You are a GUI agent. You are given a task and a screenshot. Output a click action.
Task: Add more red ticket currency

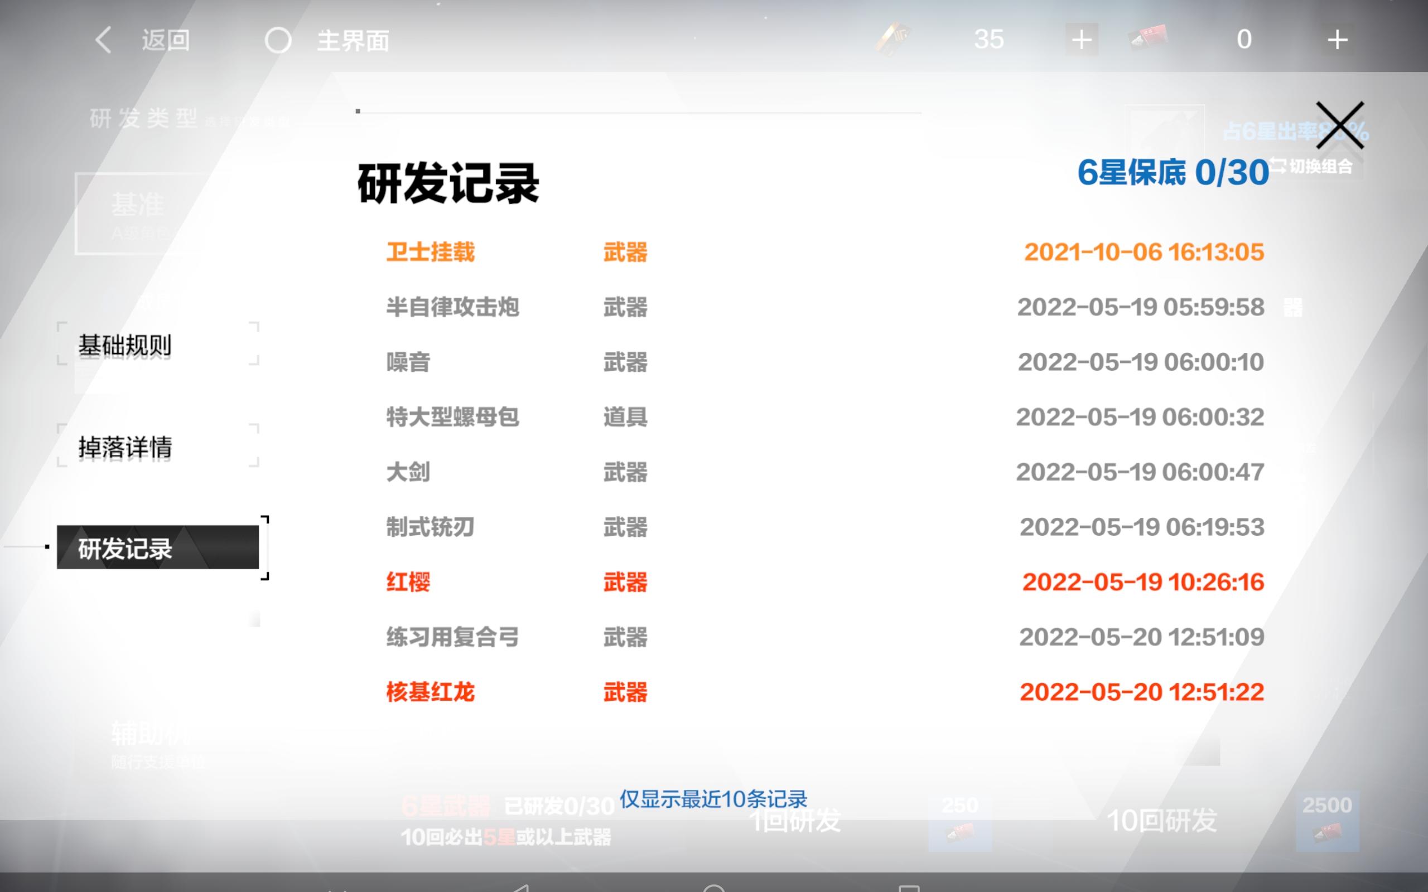pos(1337,40)
